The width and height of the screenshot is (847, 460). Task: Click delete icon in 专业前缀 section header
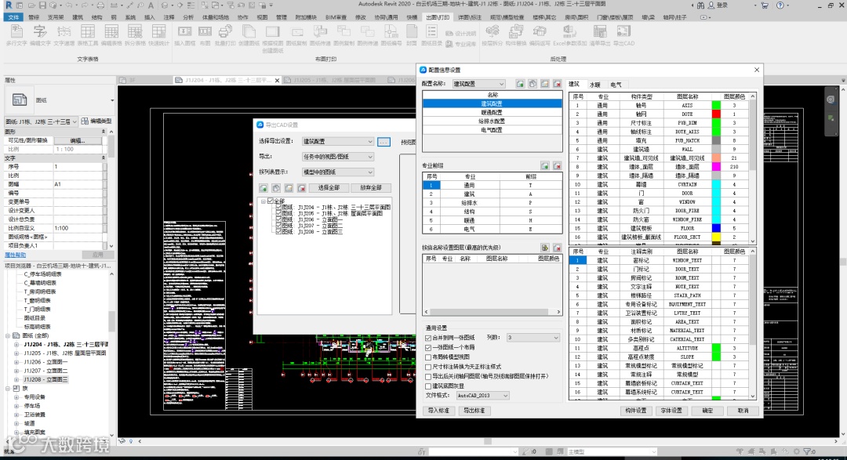(x=557, y=166)
